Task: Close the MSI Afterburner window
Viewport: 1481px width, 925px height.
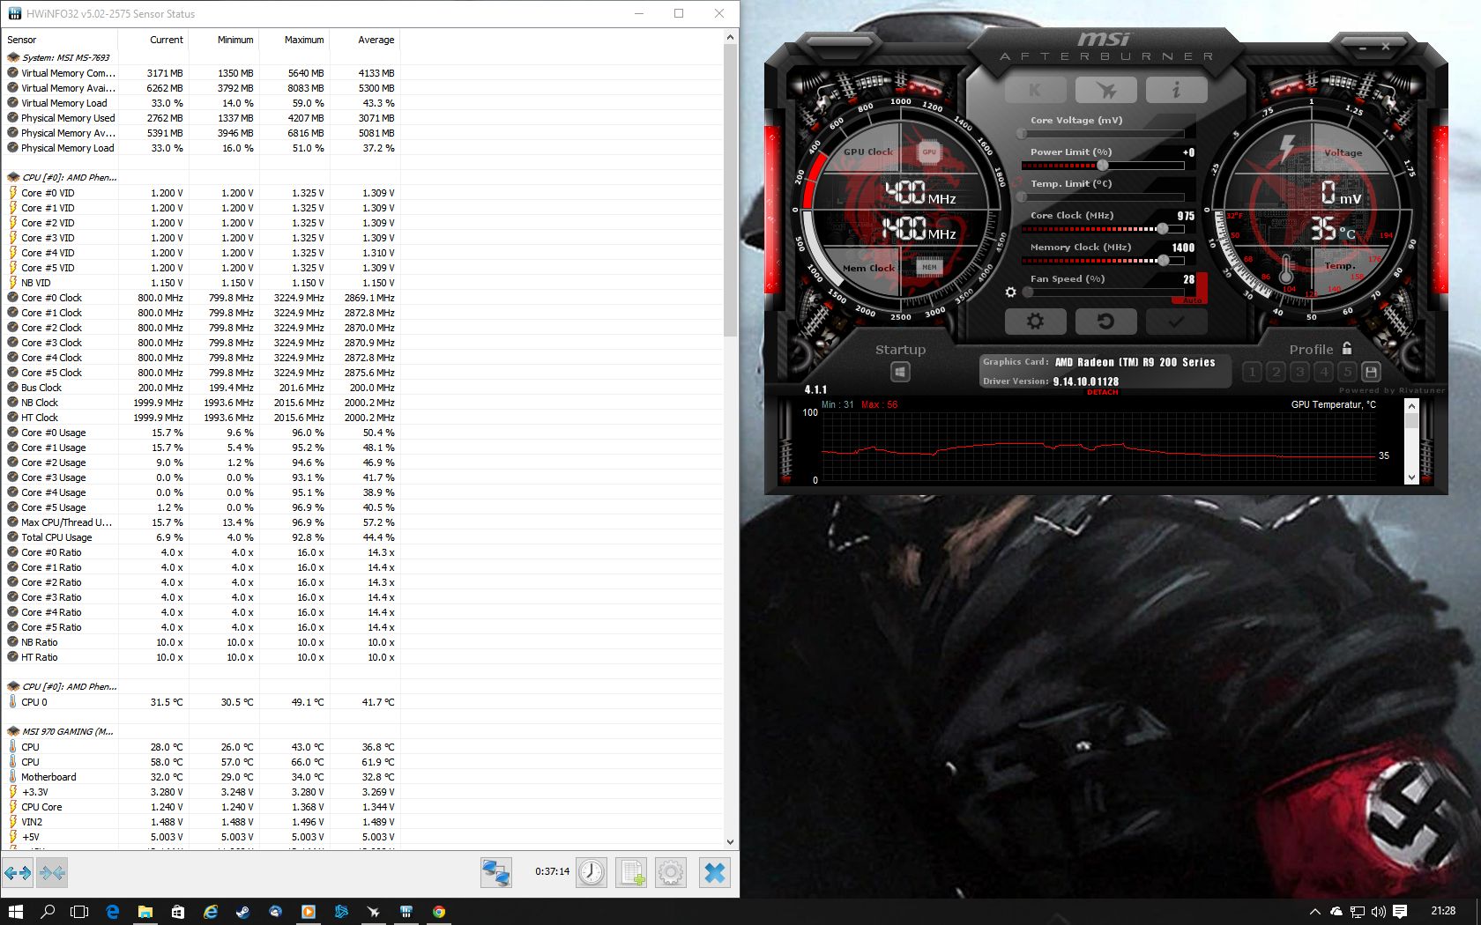Action: 1386,46
